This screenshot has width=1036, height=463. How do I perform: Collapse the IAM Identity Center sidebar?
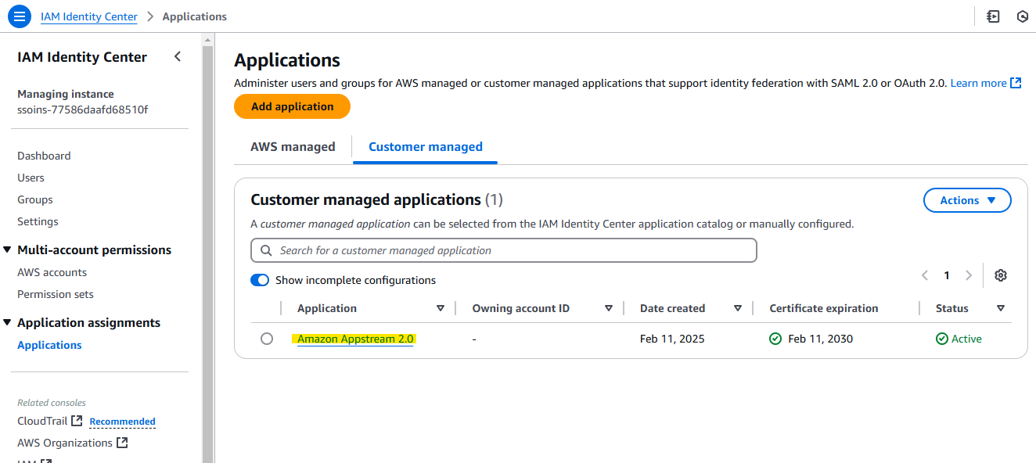click(x=178, y=56)
